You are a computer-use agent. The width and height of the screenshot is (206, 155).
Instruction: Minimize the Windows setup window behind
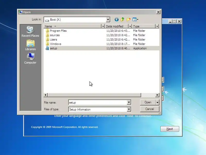coord(170,21)
